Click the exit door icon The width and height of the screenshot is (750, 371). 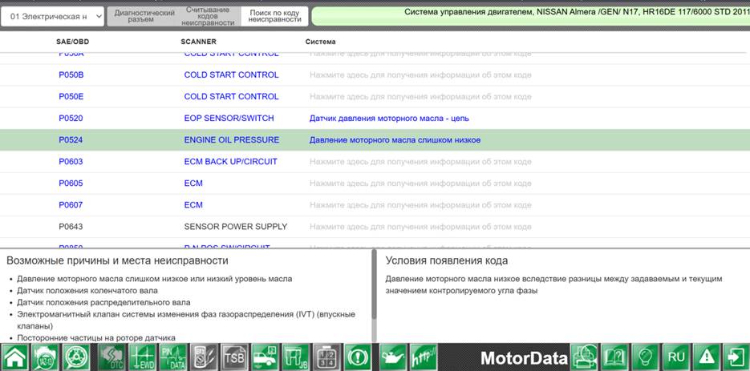tap(736, 357)
